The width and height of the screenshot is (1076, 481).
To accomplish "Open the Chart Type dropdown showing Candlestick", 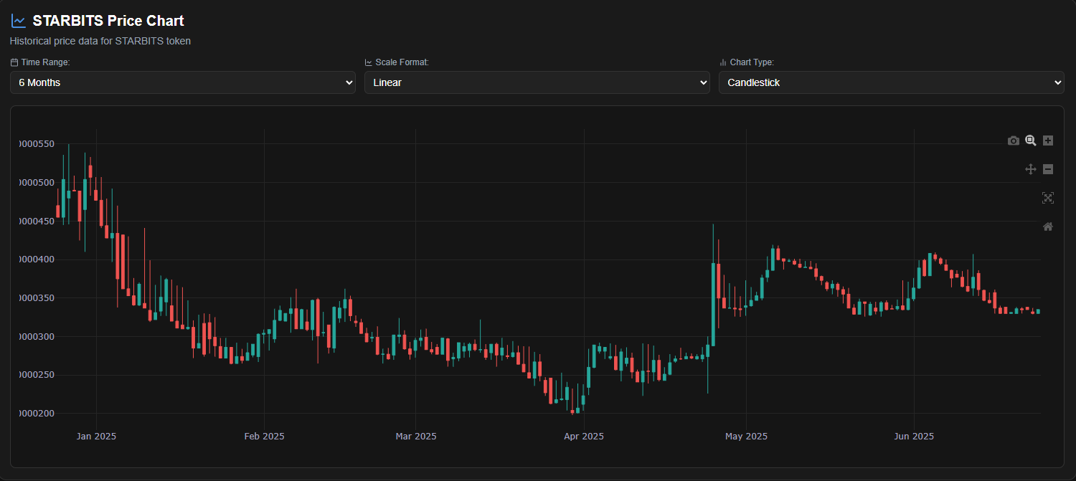I will pos(892,82).
